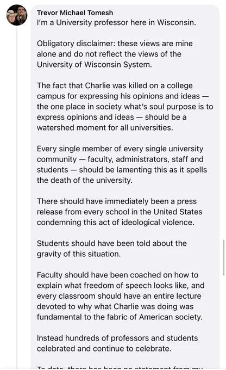Click the "University of Wisconsin System" text
226x370 pixels.
tap(95, 65)
